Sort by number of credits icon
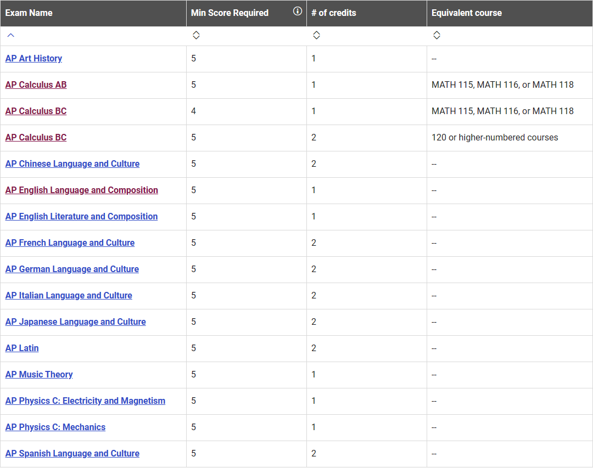The image size is (593, 468). (x=316, y=36)
